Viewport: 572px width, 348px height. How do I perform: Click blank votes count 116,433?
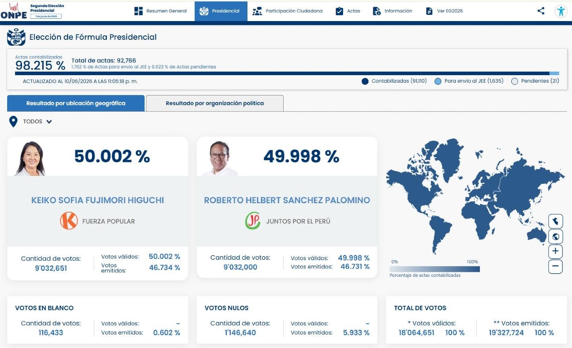[51, 333]
